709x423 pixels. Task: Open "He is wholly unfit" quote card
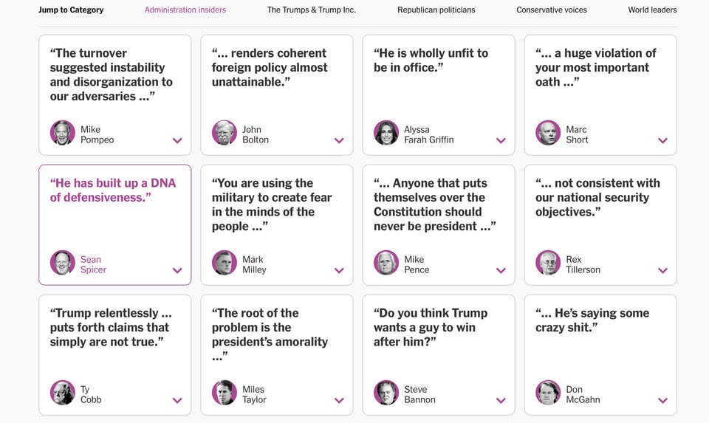click(x=431, y=61)
